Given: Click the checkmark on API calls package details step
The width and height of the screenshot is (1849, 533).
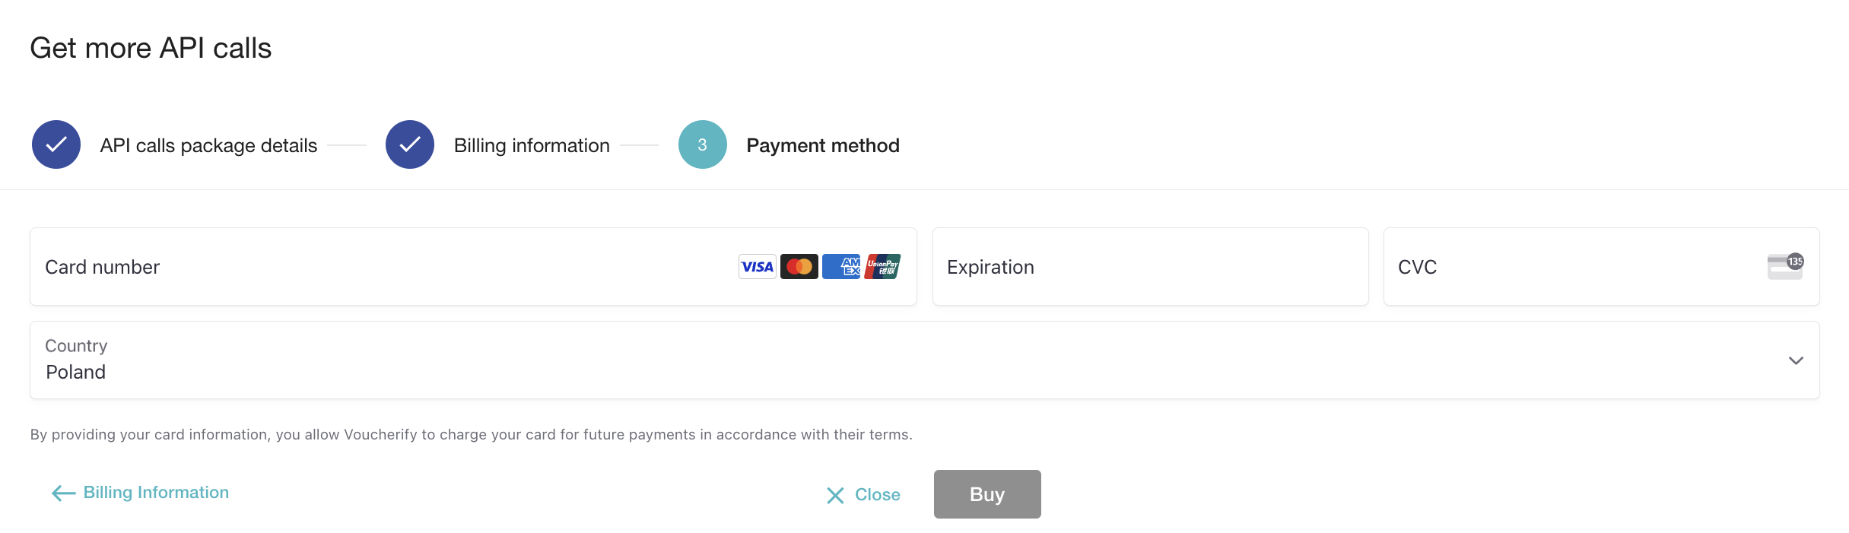Looking at the screenshot, I should pyautogui.click(x=56, y=144).
